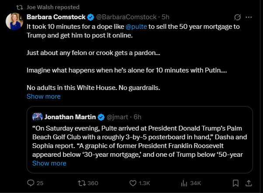Open Barbara Comstock's display name link
This screenshot has width=263, height=193.
point(55,17)
